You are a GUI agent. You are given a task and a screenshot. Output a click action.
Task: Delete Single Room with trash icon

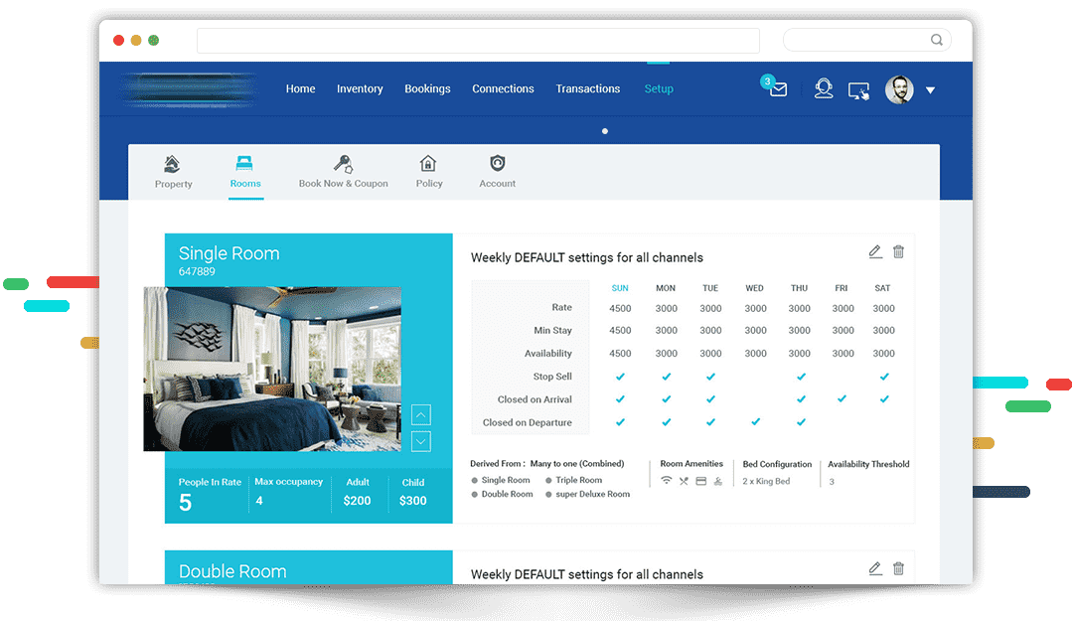[898, 252]
